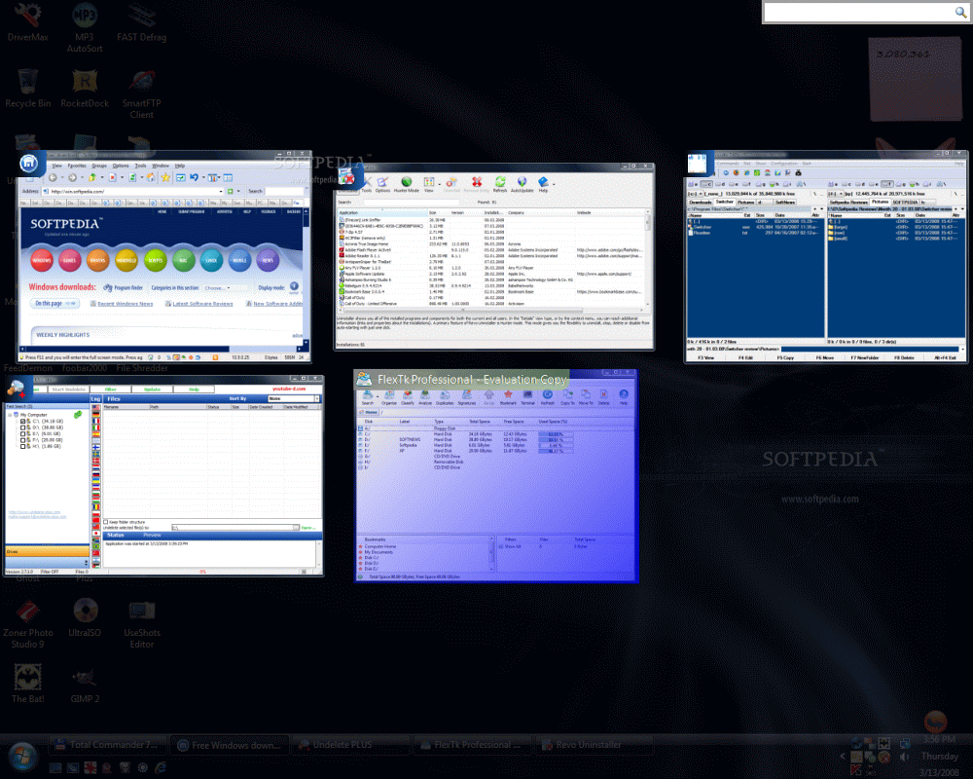This screenshot has width=973, height=779.
Task: Click red Windows category ball on Softpedia
Action: pos(42,260)
